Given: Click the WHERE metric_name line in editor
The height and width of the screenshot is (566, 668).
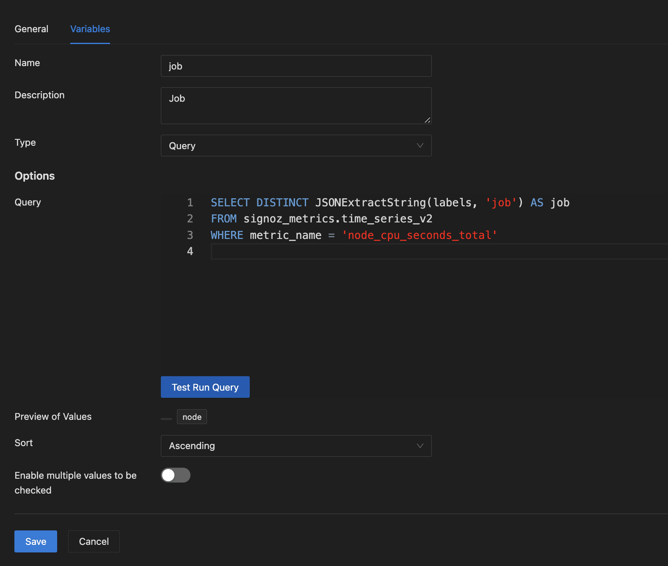Looking at the screenshot, I should (x=354, y=235).
